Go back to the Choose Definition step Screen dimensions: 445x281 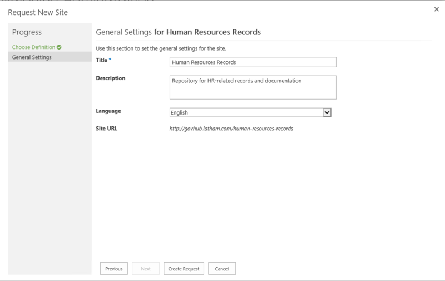point(33,47)
